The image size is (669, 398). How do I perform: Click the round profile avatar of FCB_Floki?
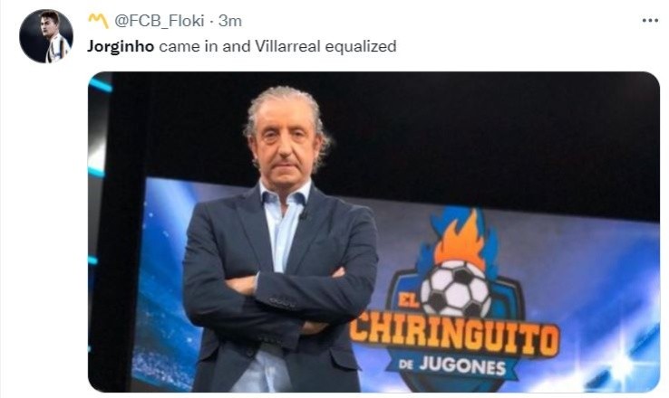pos(46,36)
